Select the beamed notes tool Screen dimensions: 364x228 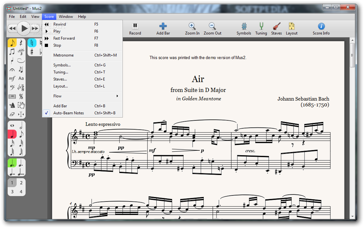[x=12, y=52]
